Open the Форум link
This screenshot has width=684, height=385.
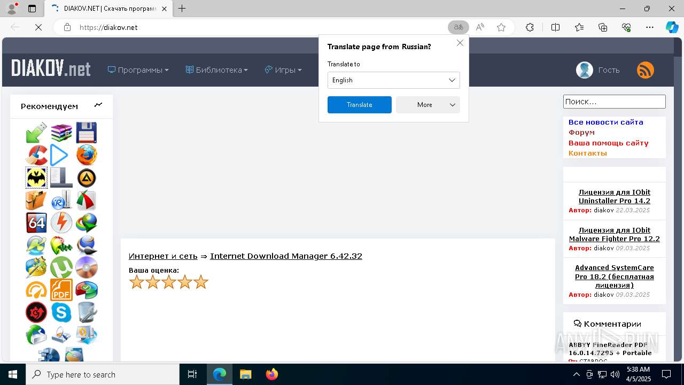tap(581, 133)
